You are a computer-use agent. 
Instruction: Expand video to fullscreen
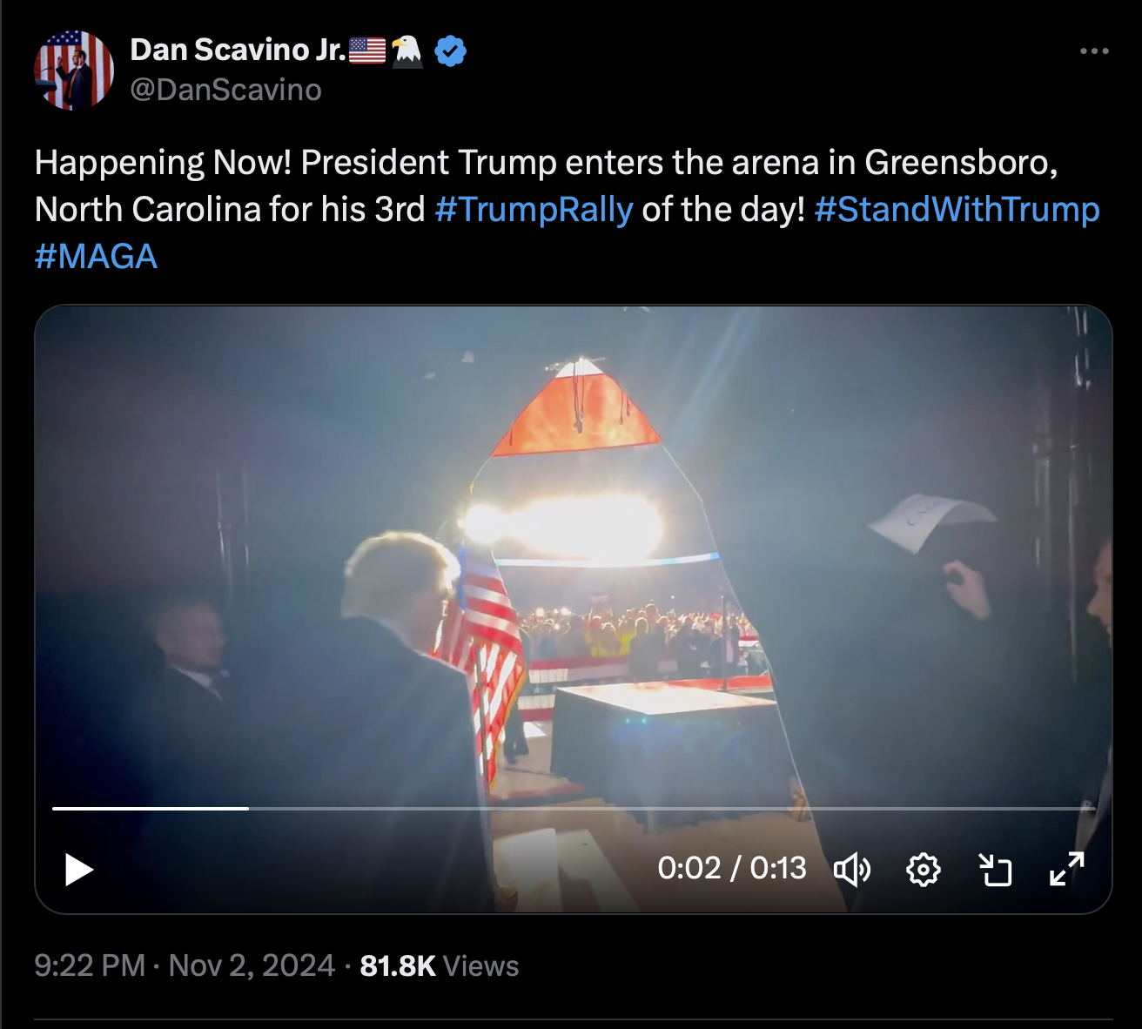pyautogui.click(x=1066, y=869)
